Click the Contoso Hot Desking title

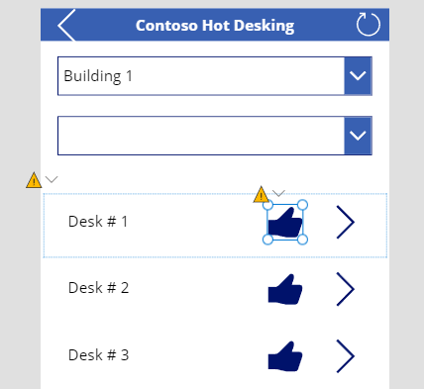[215, 26]
